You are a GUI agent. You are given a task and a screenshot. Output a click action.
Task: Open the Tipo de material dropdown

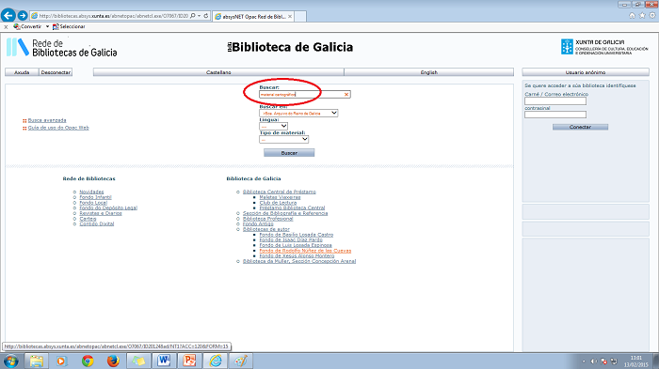[284, 139]
